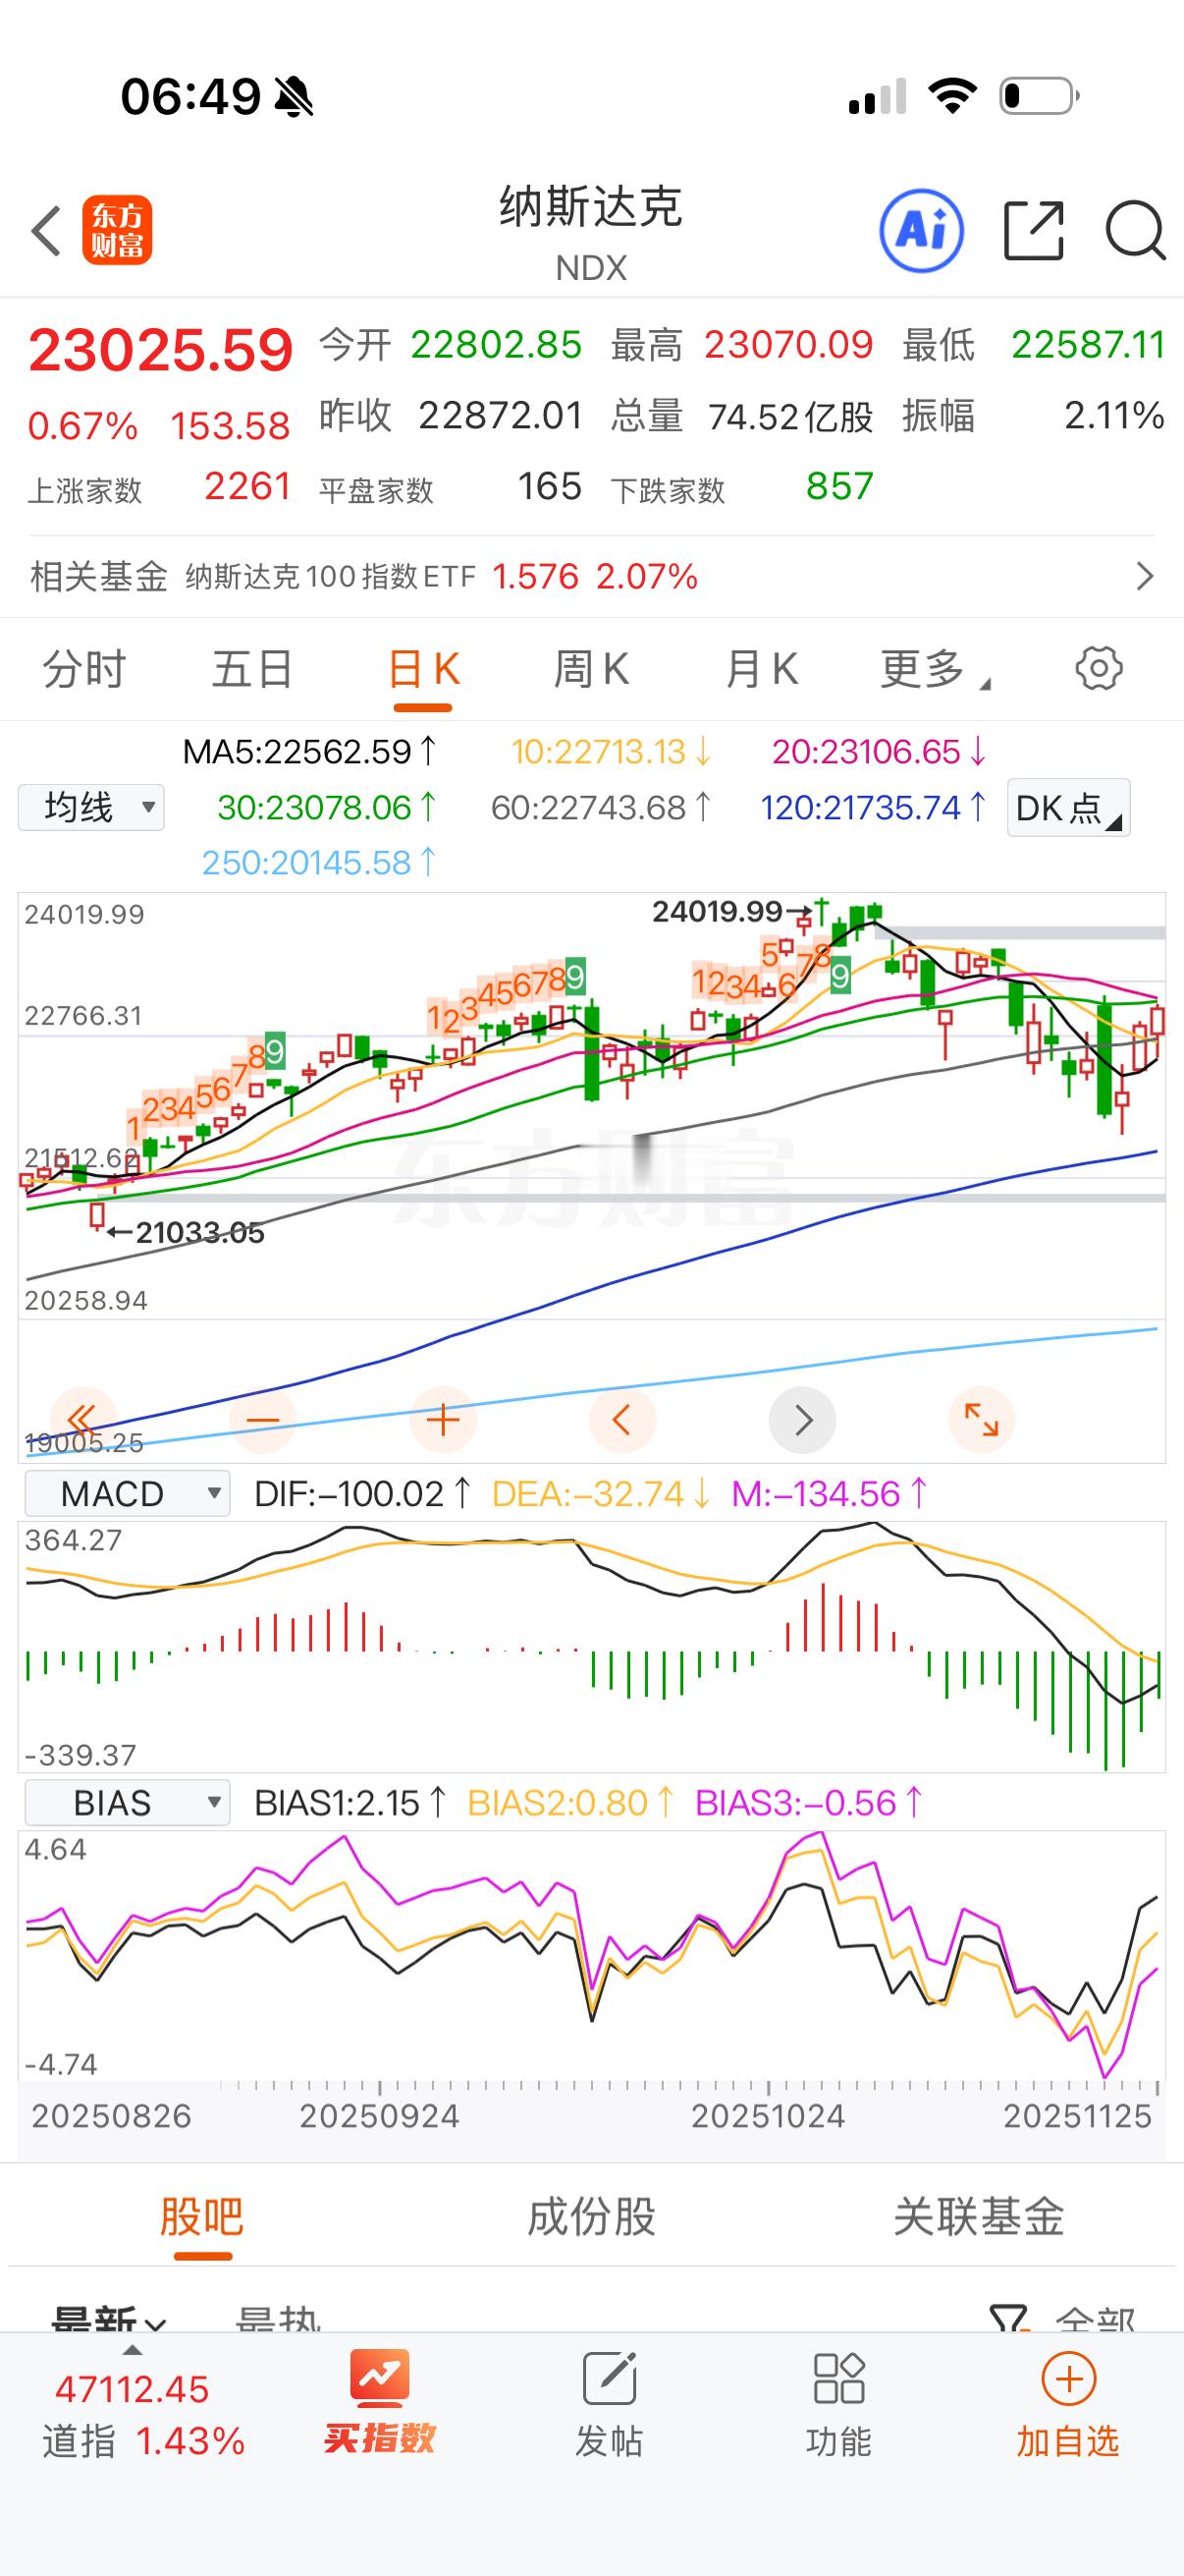This screenshot has height=2576, width=1184.
Task: Open the 股吧 tab
Action: pos(202,2216)
